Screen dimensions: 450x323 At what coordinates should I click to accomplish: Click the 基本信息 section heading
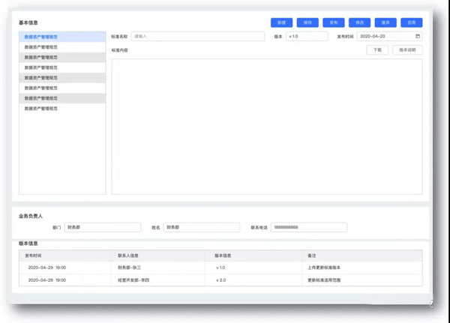[28, 22]
